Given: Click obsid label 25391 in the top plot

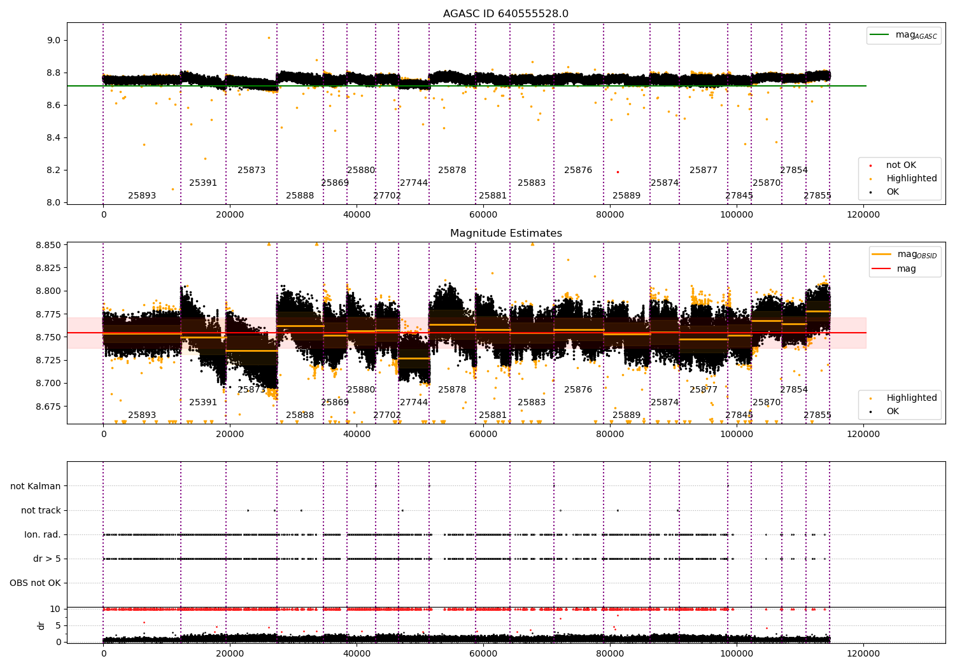Looking at the screenshot, I should coord(203,183).
